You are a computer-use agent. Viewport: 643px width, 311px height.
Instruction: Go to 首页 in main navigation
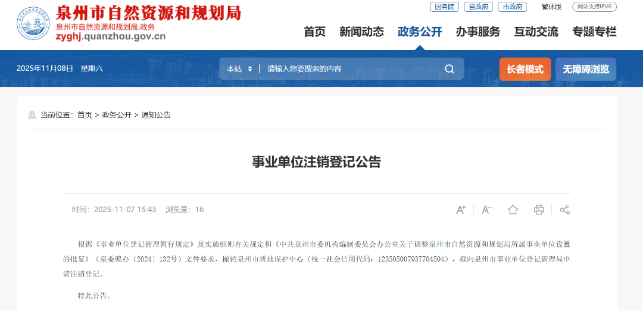coord(314,32)
